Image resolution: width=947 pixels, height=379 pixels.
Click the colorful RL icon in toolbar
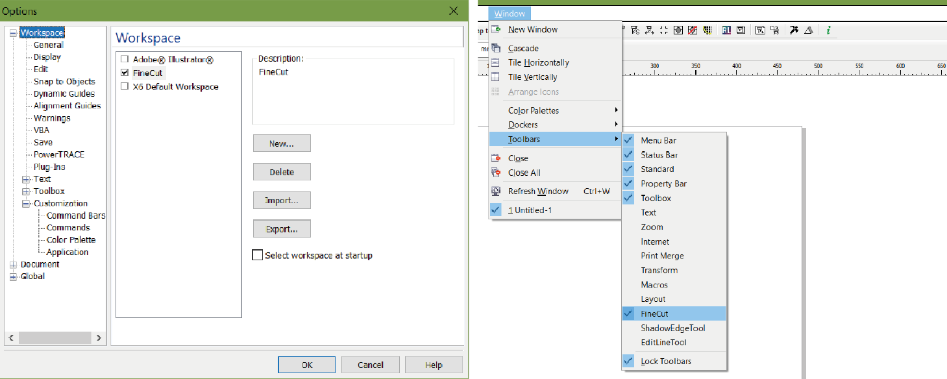(726, 30)
